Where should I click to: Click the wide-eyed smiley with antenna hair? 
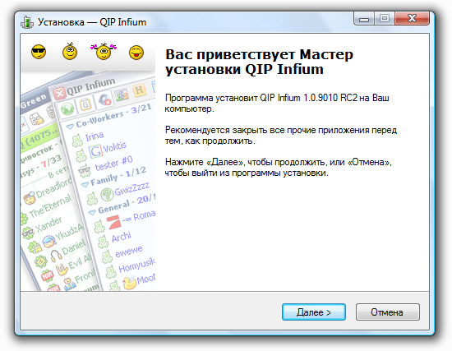tap(70, 51)
